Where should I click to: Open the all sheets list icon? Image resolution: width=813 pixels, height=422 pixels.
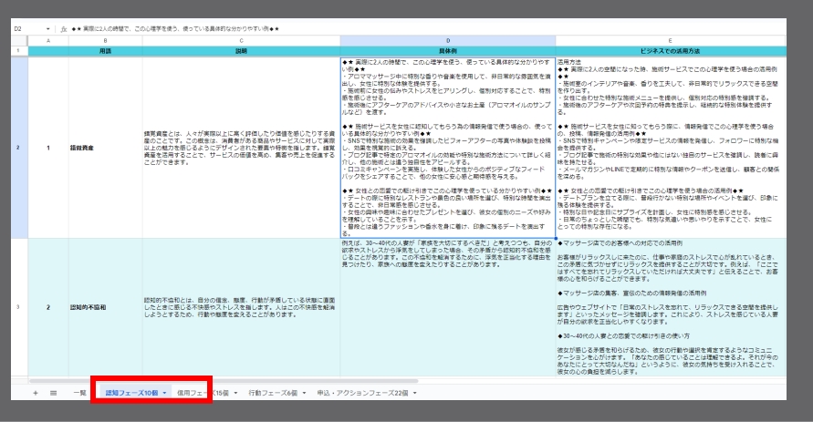(53, 393)
